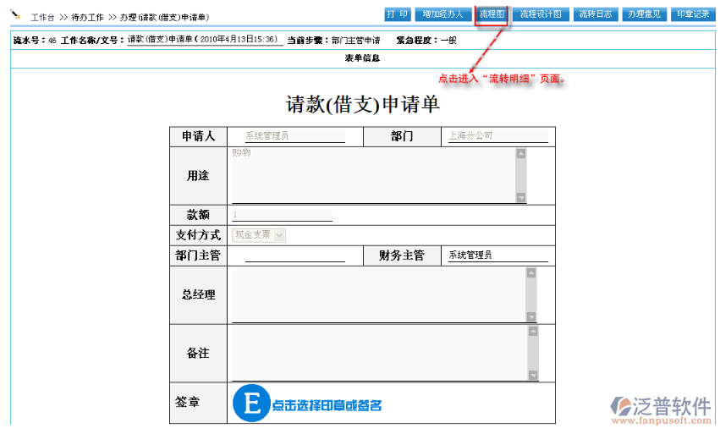Open the 流程图 flowchart page
This screenshot has width=720, height=434.
coord(492,14)
